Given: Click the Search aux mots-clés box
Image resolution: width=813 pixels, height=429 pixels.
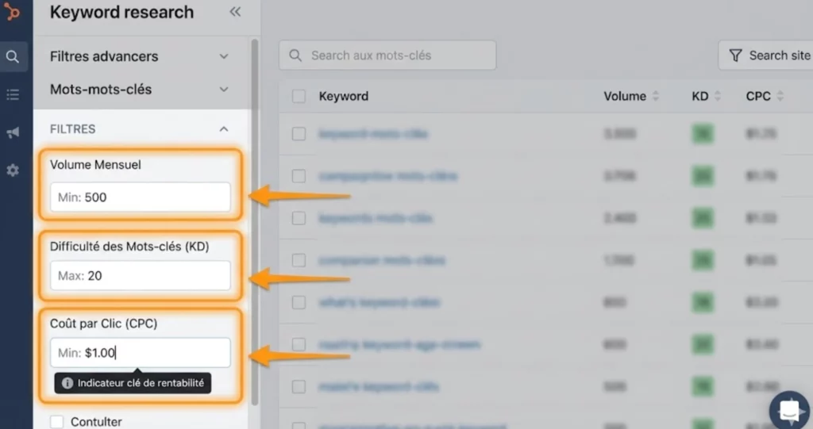Looking at the screenshot, I should click(387, 56).
